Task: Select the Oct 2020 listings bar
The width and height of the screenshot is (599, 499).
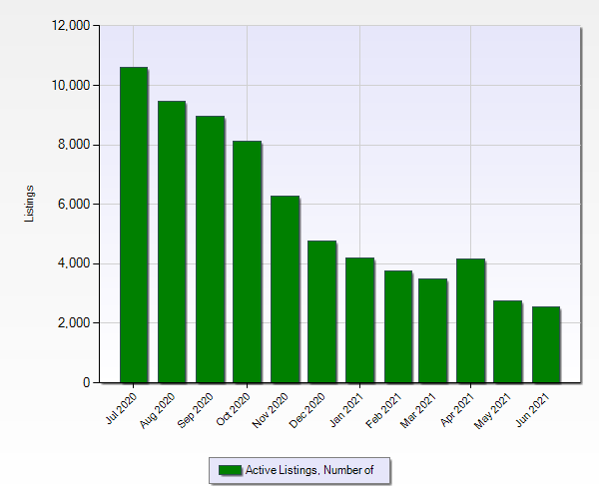Action: click(x=247, y=261)
